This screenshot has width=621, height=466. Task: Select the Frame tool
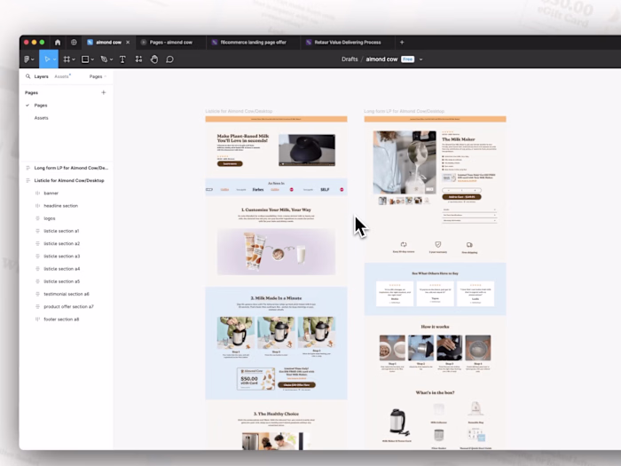(67, 59)
